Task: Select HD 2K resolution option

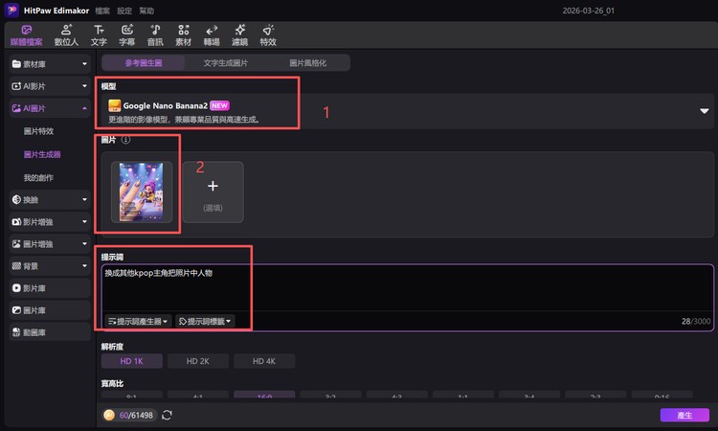Action: click(x=198, y=361)
